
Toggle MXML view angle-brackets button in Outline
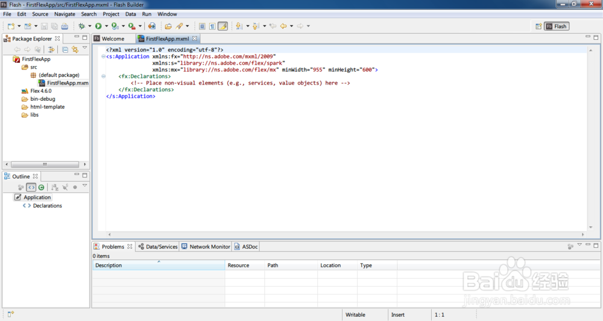coord(31,188)
